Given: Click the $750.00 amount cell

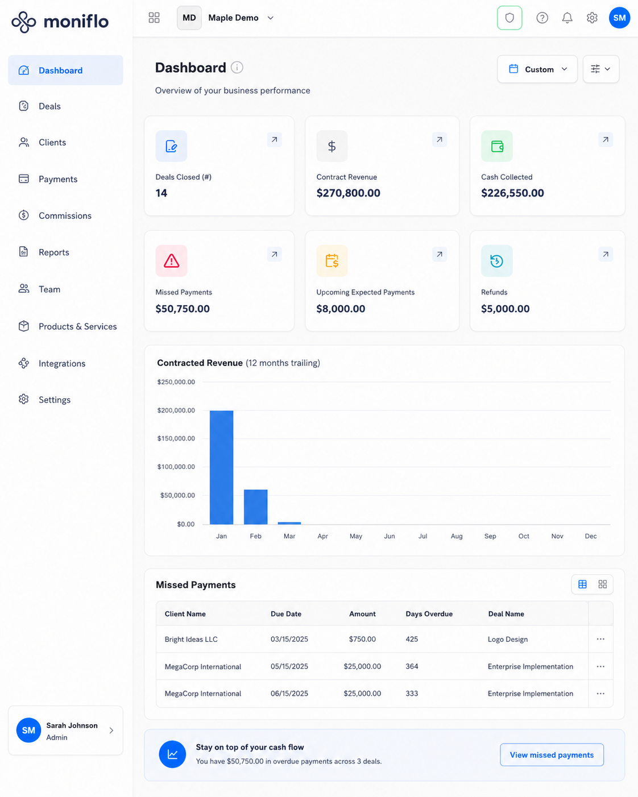Looking at the screenshot, I should 362,640.
